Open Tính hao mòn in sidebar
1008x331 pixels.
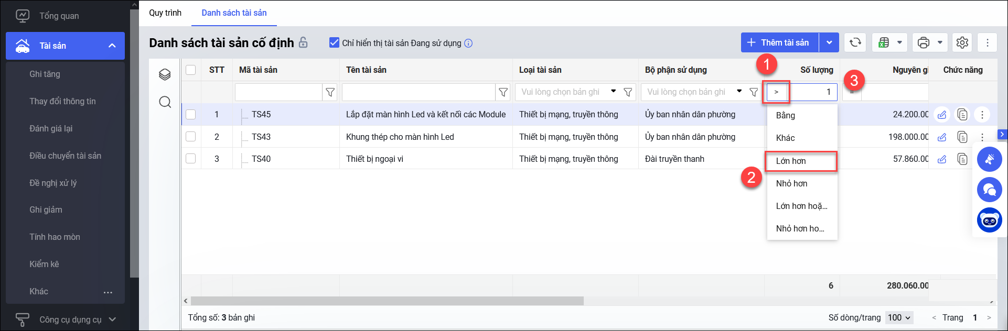pos(55,237)
